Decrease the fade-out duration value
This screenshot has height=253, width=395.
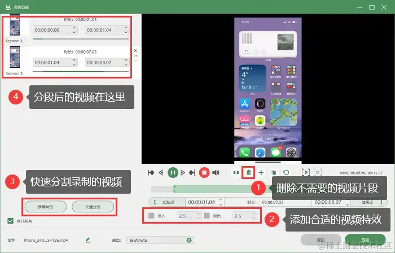254,218
